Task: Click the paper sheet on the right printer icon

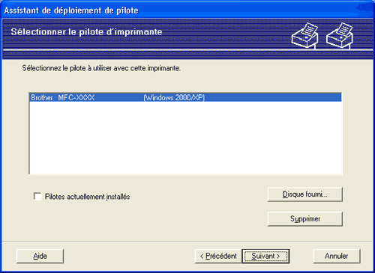Action: (344, 29)
